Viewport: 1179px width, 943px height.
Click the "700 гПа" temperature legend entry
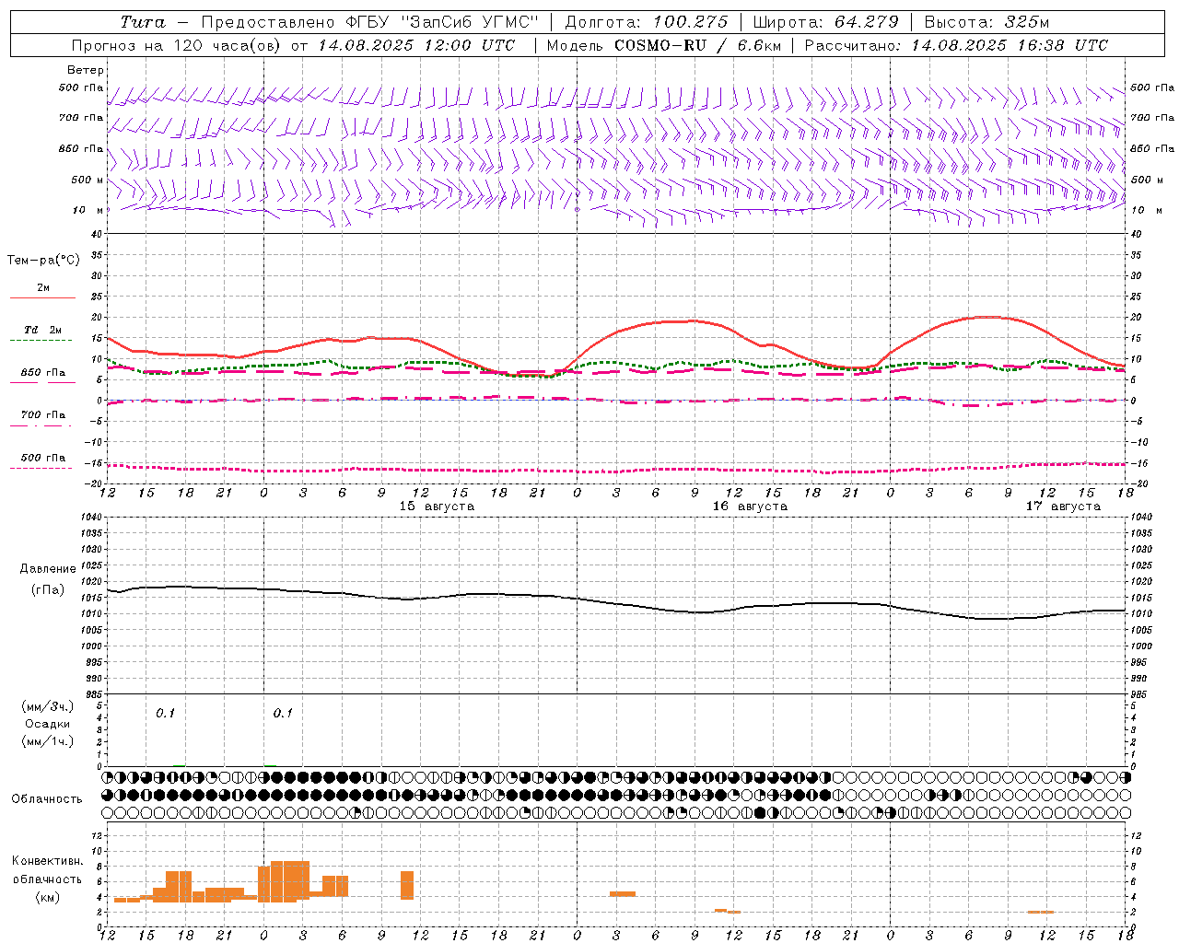pyautogui.click(x=42, y=415)
